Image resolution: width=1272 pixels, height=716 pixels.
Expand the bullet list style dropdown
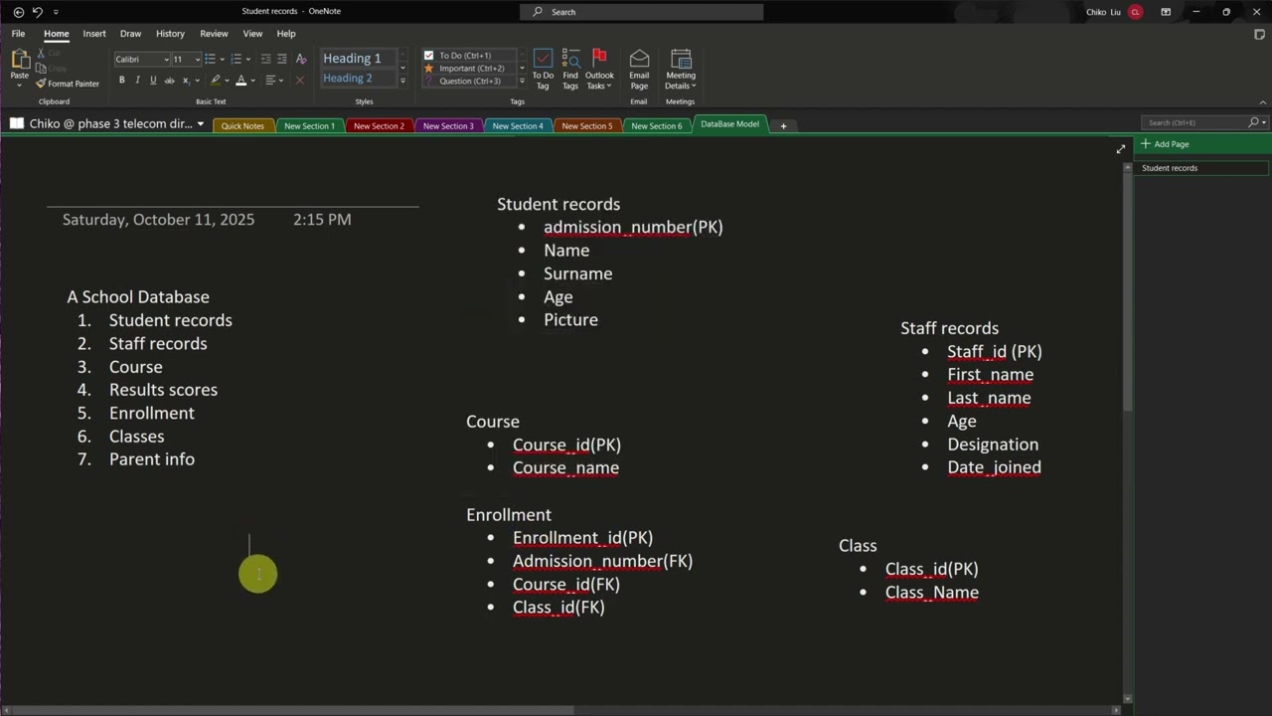[222, 59]
